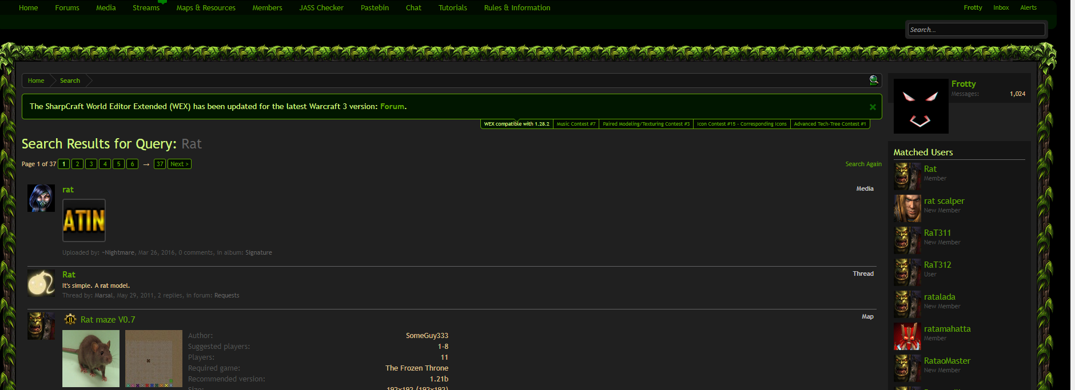
Task: Open matched user name RataoMaster
Action: [947, 361]
